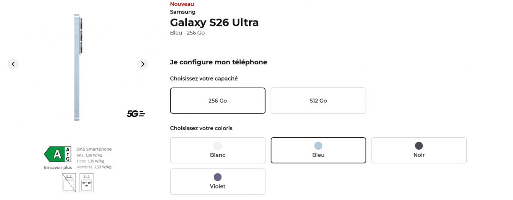Show the next phone image
Image resolution: width=513 pixels, height=200 pixels.
pos(142,64)
